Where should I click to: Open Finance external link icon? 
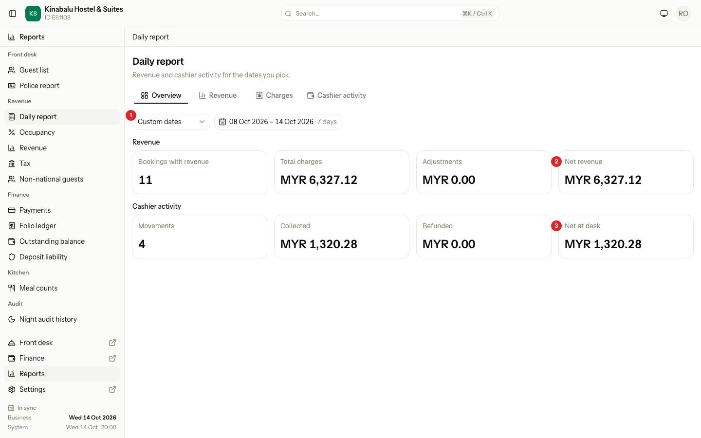(112, 358)
